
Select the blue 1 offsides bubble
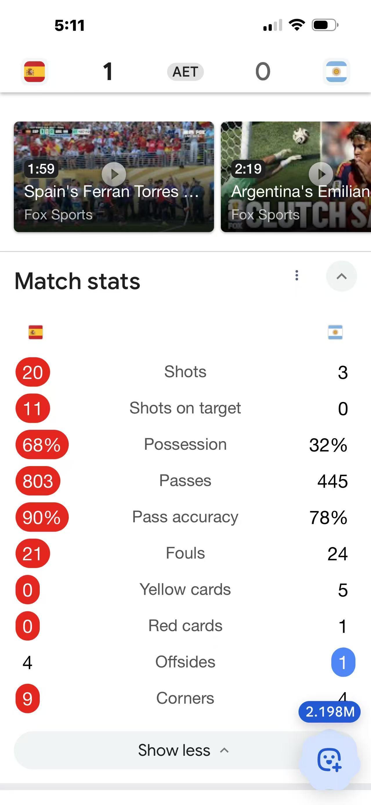[343, 662]
